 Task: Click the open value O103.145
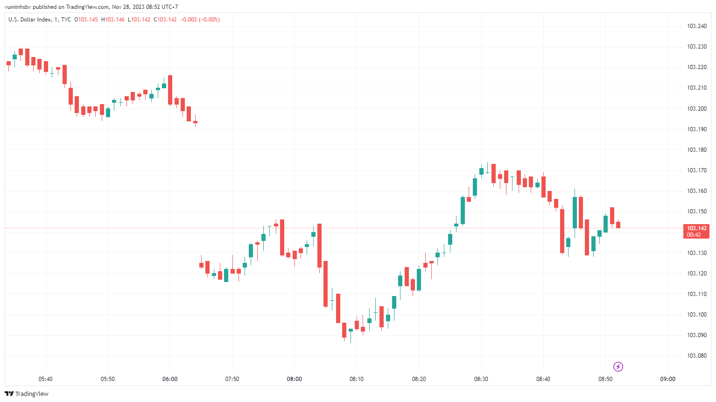(x=86, y=20)
